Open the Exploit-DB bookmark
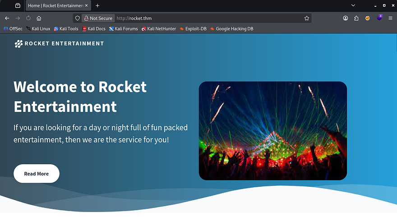The width and height of the screenshot is (397, 217). (193, 29)
